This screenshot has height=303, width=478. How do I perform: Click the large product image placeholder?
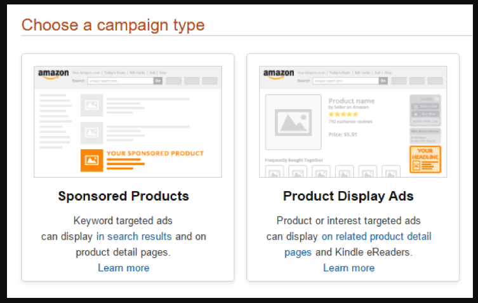pos(293,123)
